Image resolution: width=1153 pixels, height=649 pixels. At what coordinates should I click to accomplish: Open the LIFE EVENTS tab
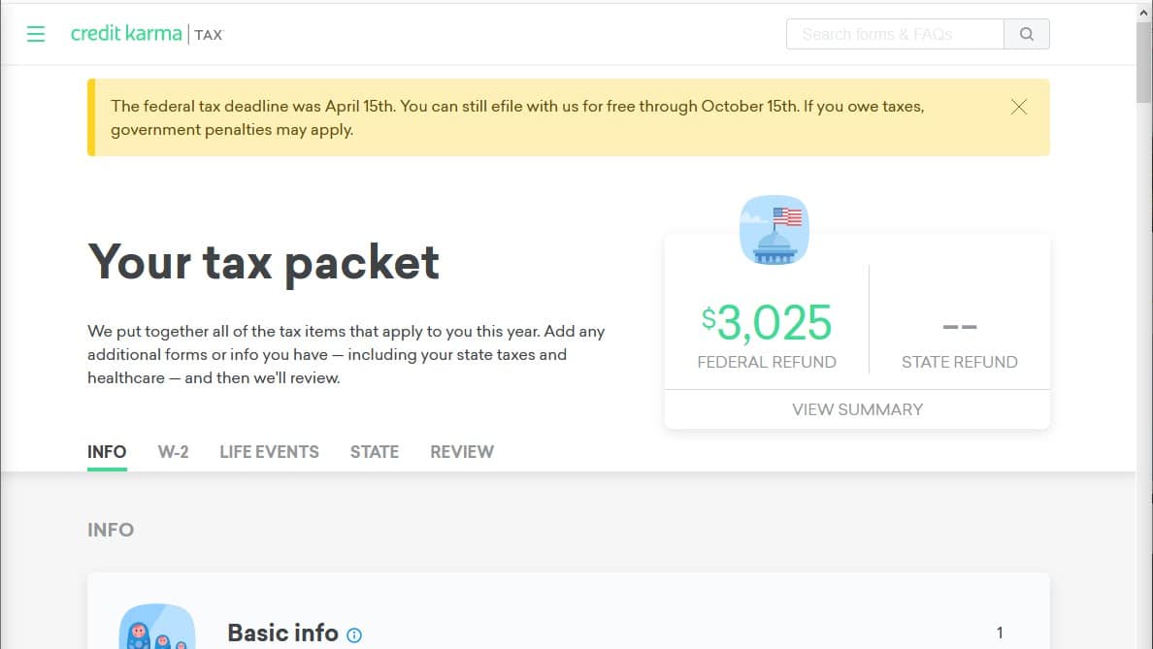269,452
